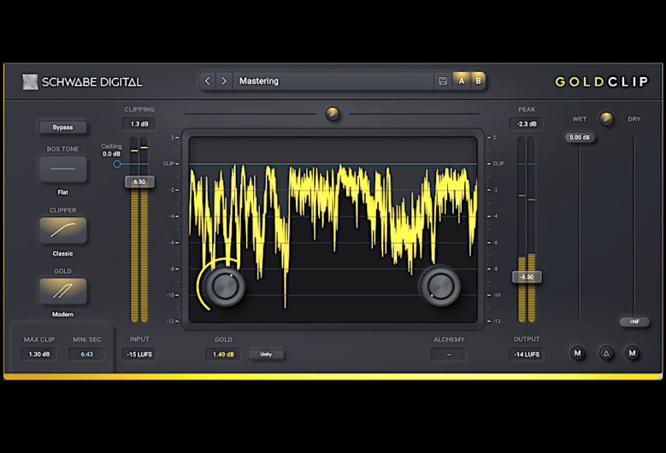
Task: Click the Alchemy knob in the waveform display
Action: coord(440,285)
